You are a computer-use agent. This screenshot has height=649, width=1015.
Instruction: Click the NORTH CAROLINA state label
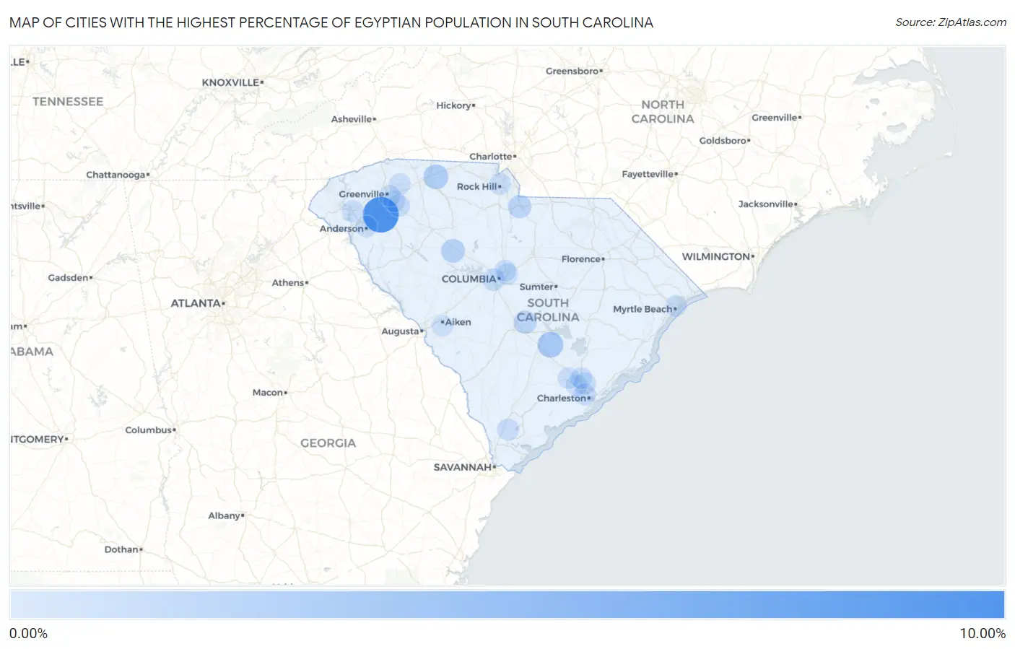coord(663,111)
